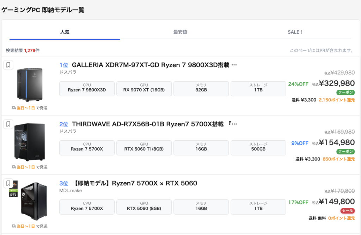The width and height of the screenshot is (361, 235).
Task: Select the 人気 tab
Action: [65, 32]
